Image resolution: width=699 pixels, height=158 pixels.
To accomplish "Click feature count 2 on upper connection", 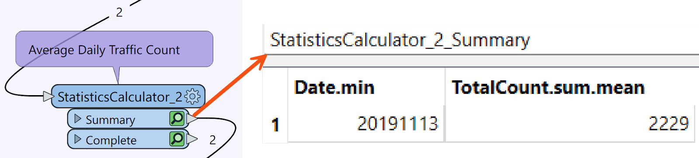I will coord(119,12).
